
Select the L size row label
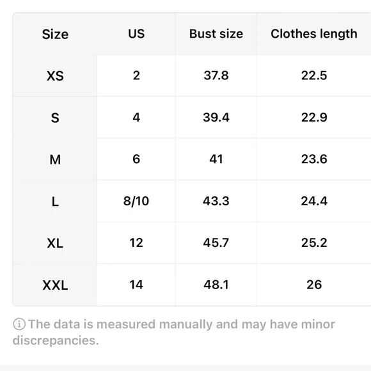pyautogui.click(x=55, y=201)
